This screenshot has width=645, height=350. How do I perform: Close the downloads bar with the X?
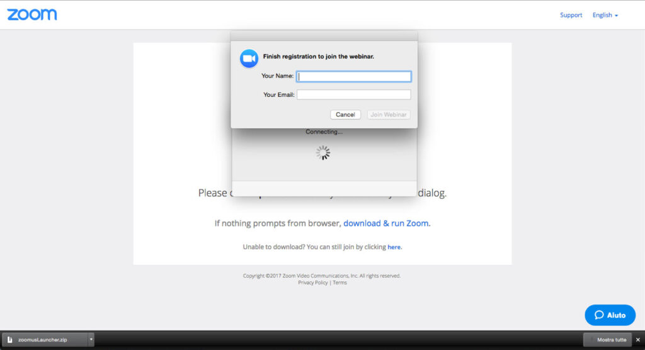coord(637,340)
